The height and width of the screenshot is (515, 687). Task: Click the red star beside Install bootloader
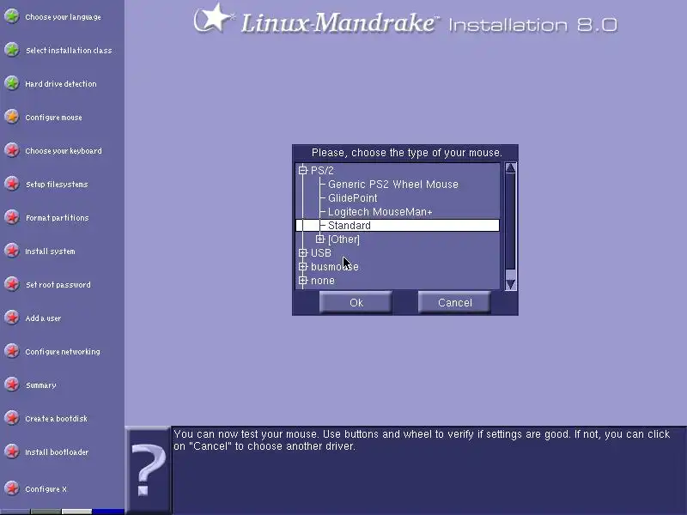click(12, 451)
